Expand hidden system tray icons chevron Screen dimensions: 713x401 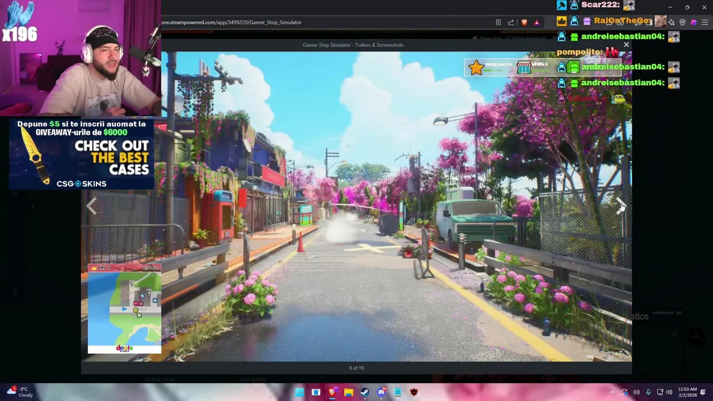pos(613,392)
